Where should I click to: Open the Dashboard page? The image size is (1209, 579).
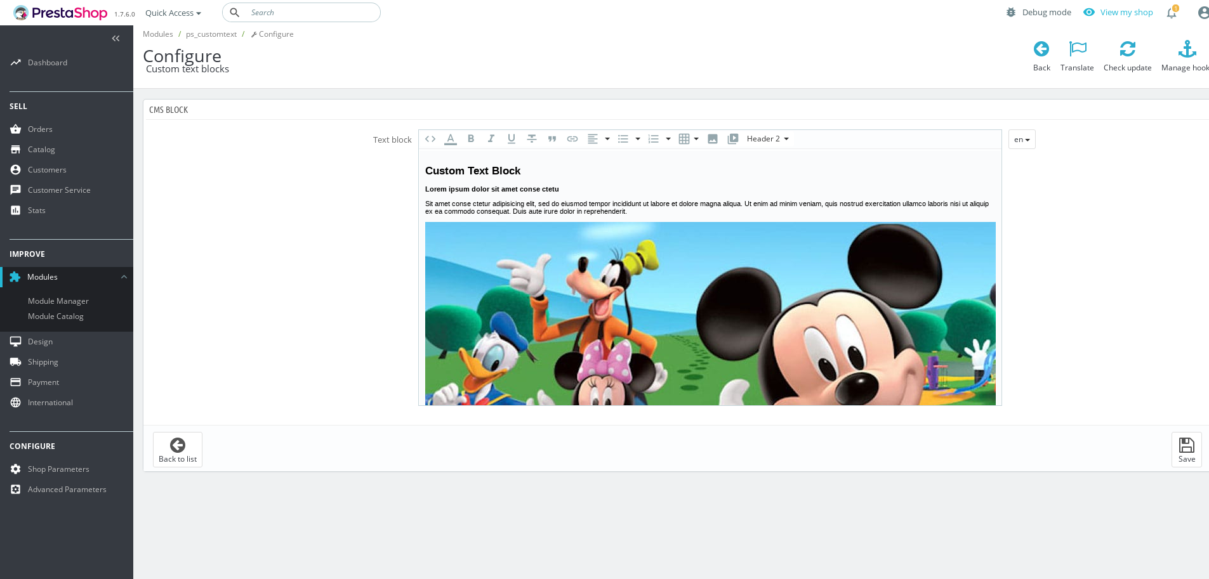click(x=48, y=63)
